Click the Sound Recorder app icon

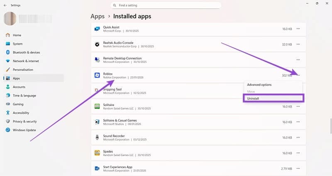pyautogui.click(x=97, y=137)
